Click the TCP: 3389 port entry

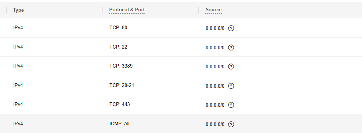[121, 66]
